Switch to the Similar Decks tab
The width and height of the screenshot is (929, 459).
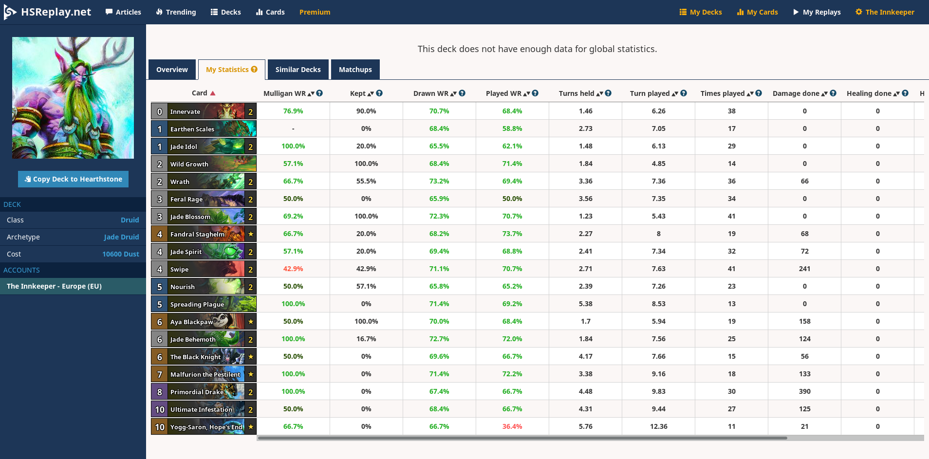pyautogui.click(x=298, y=70)
